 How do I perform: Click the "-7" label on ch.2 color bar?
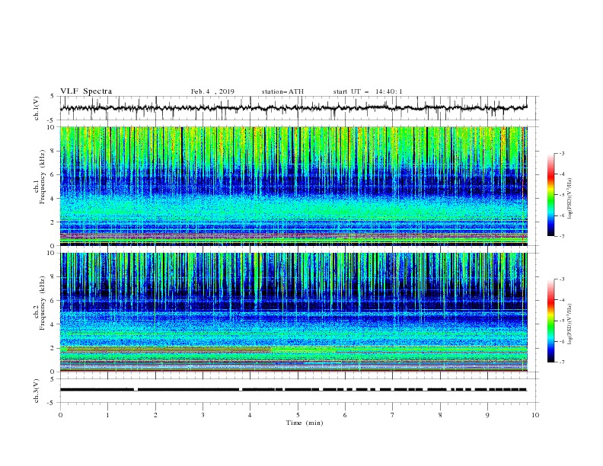point(562,362)
